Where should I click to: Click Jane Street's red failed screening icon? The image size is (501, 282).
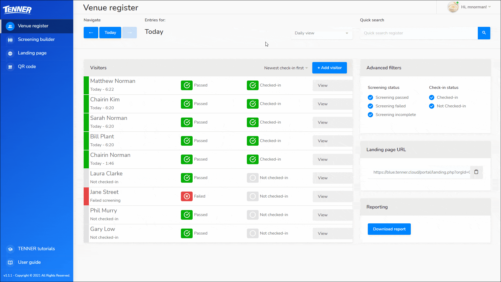coord(187,196)
